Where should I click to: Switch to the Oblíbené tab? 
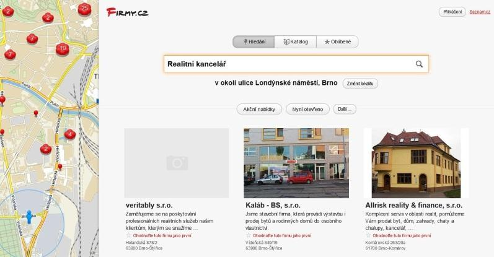point(337,41)
